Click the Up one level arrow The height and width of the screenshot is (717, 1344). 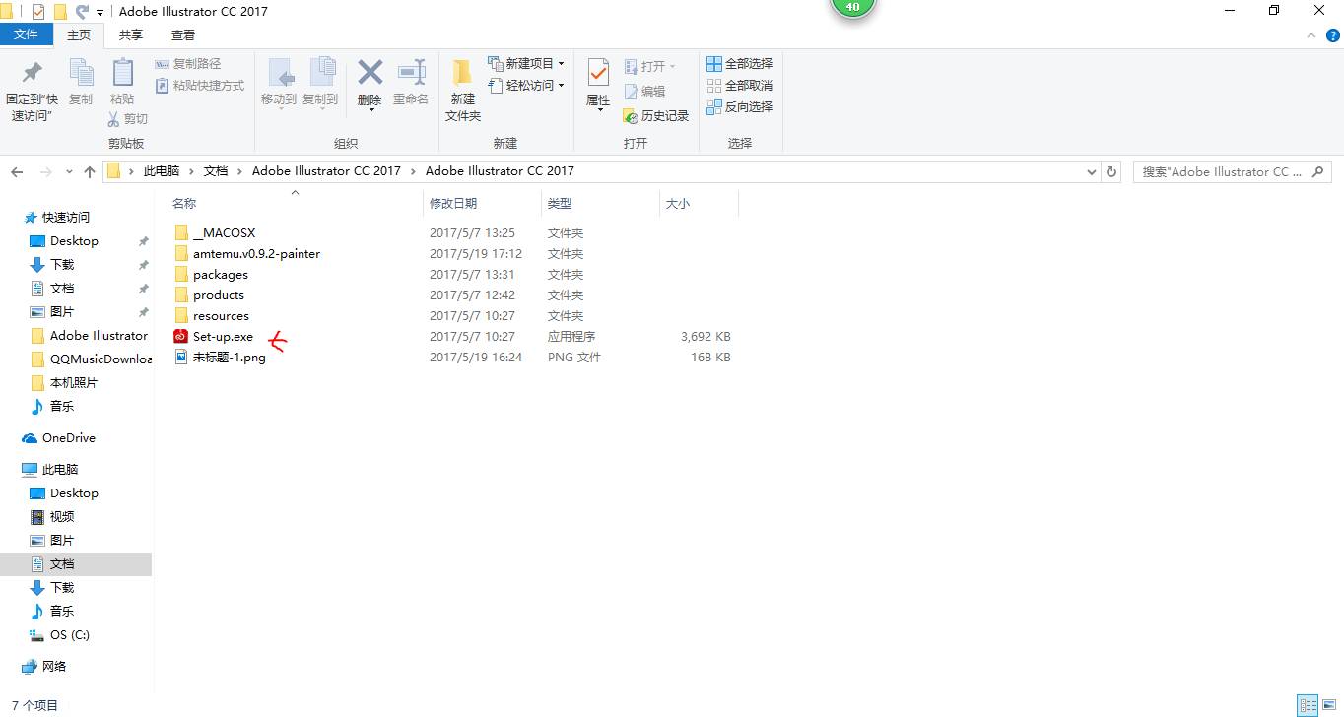point(90,171)
